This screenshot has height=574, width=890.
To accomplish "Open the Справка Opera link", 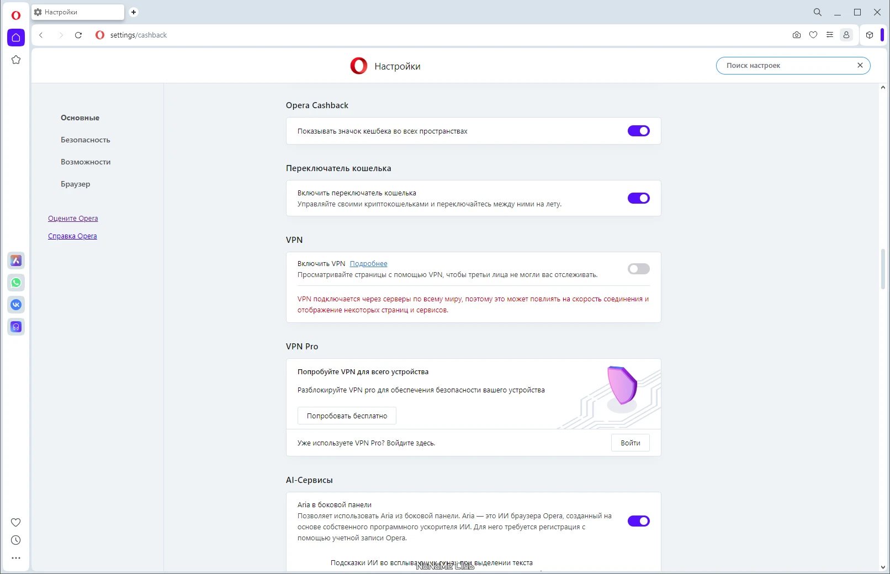I will coord(72,236).
